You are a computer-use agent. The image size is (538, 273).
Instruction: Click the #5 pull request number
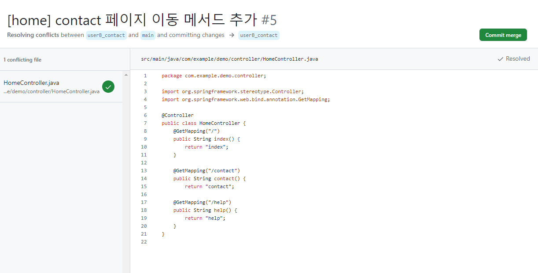(269, 20)
